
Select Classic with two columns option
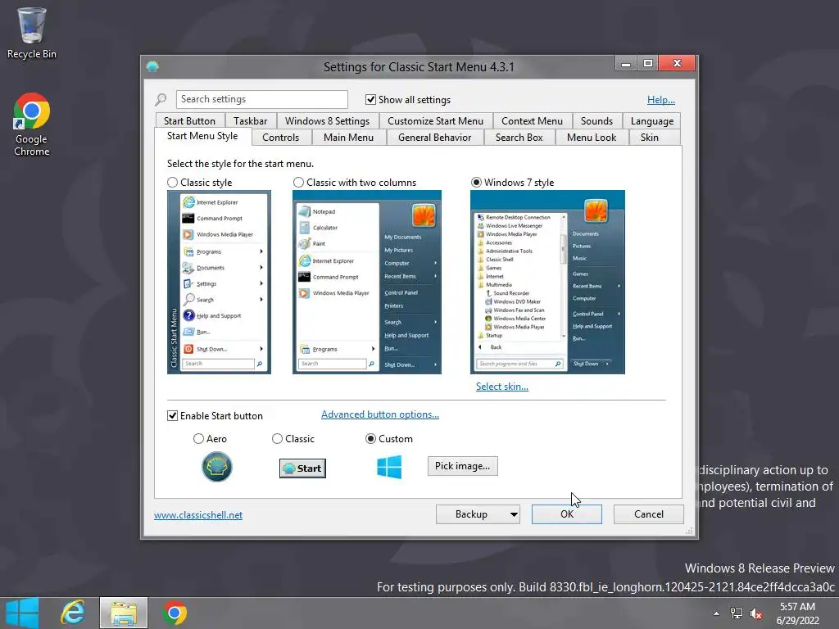[298, 183]
